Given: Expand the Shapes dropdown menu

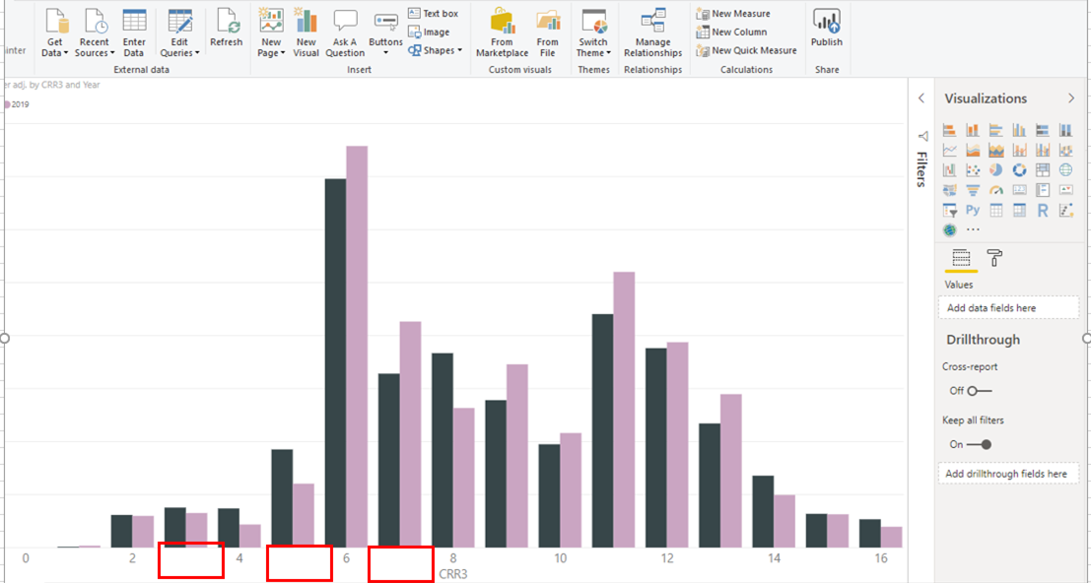Looking at the screenshot, I should click(x=435, y=50).
